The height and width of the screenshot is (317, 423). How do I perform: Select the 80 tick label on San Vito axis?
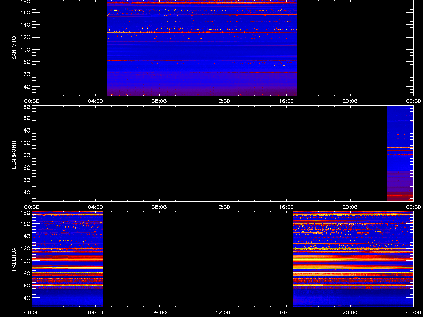[x=27, y=62]
